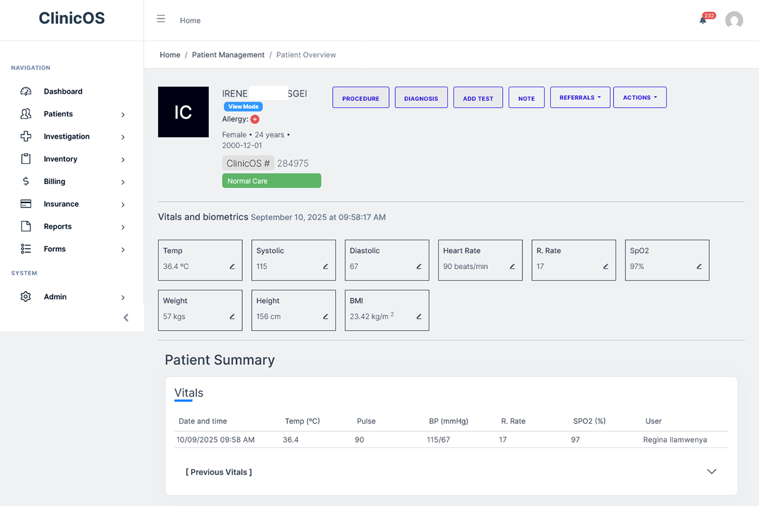The image size is (759, 506).
Task: Open Admin settings under System
Action: pos(25,297)
